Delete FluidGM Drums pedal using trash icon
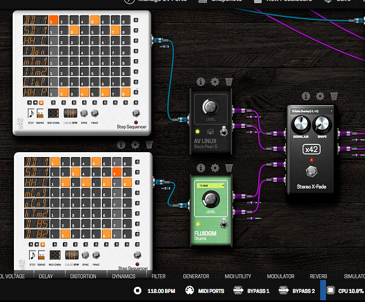Screen dimensions: 365x302 point(229,168)
